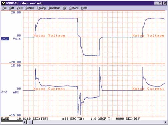Open the View menu
The width and height of the screenshot is (168, 125).
[x=20, y=8]
